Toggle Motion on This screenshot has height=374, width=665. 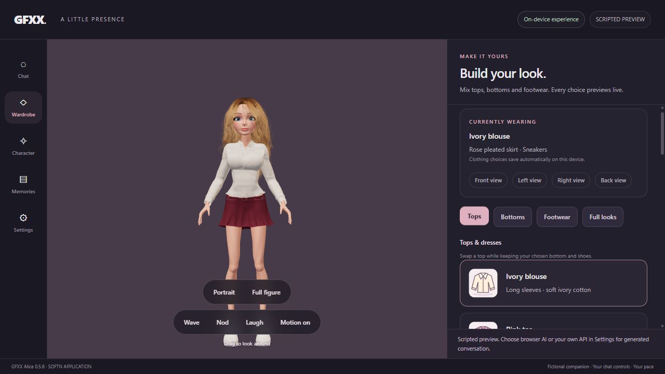click(x=295, y=323)
